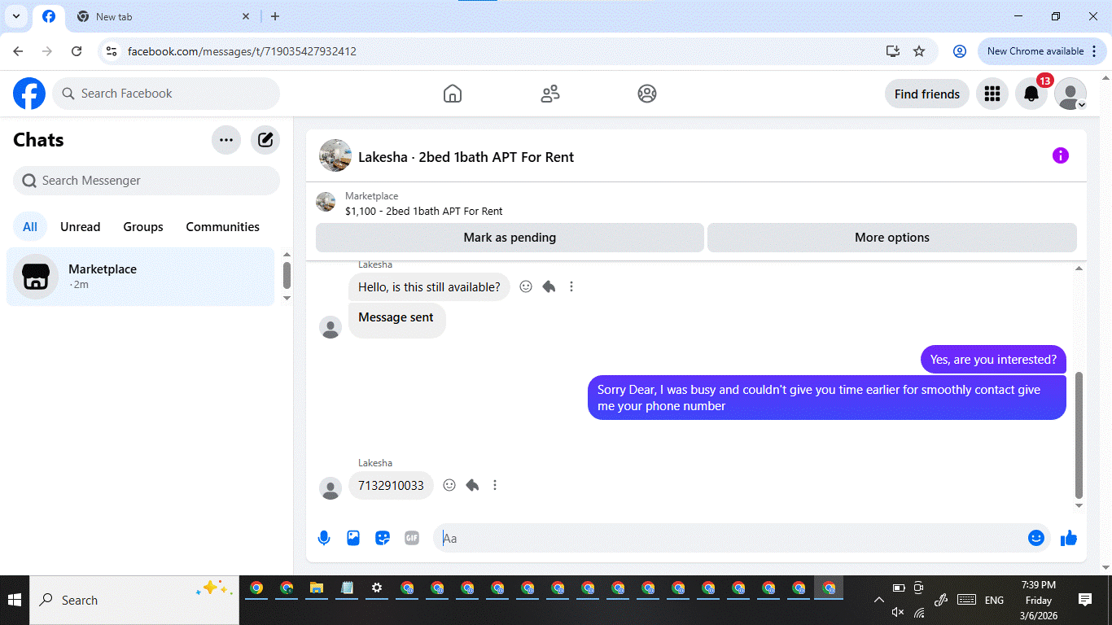Click the phone number message 7132910033
The image size is (1112, 625).
click(x=391, y=485)
